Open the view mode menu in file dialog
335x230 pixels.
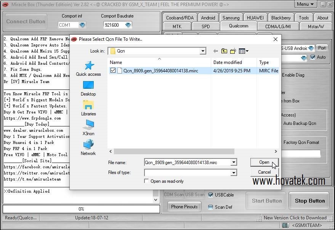click(x=243, y=51)
